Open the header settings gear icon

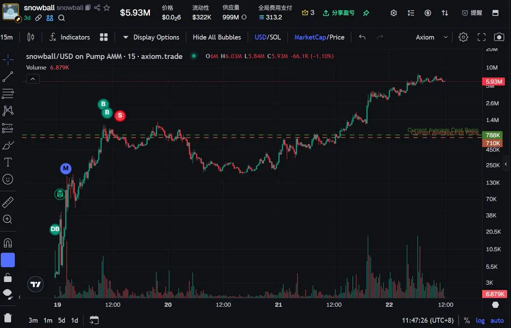tap(394, 13)
